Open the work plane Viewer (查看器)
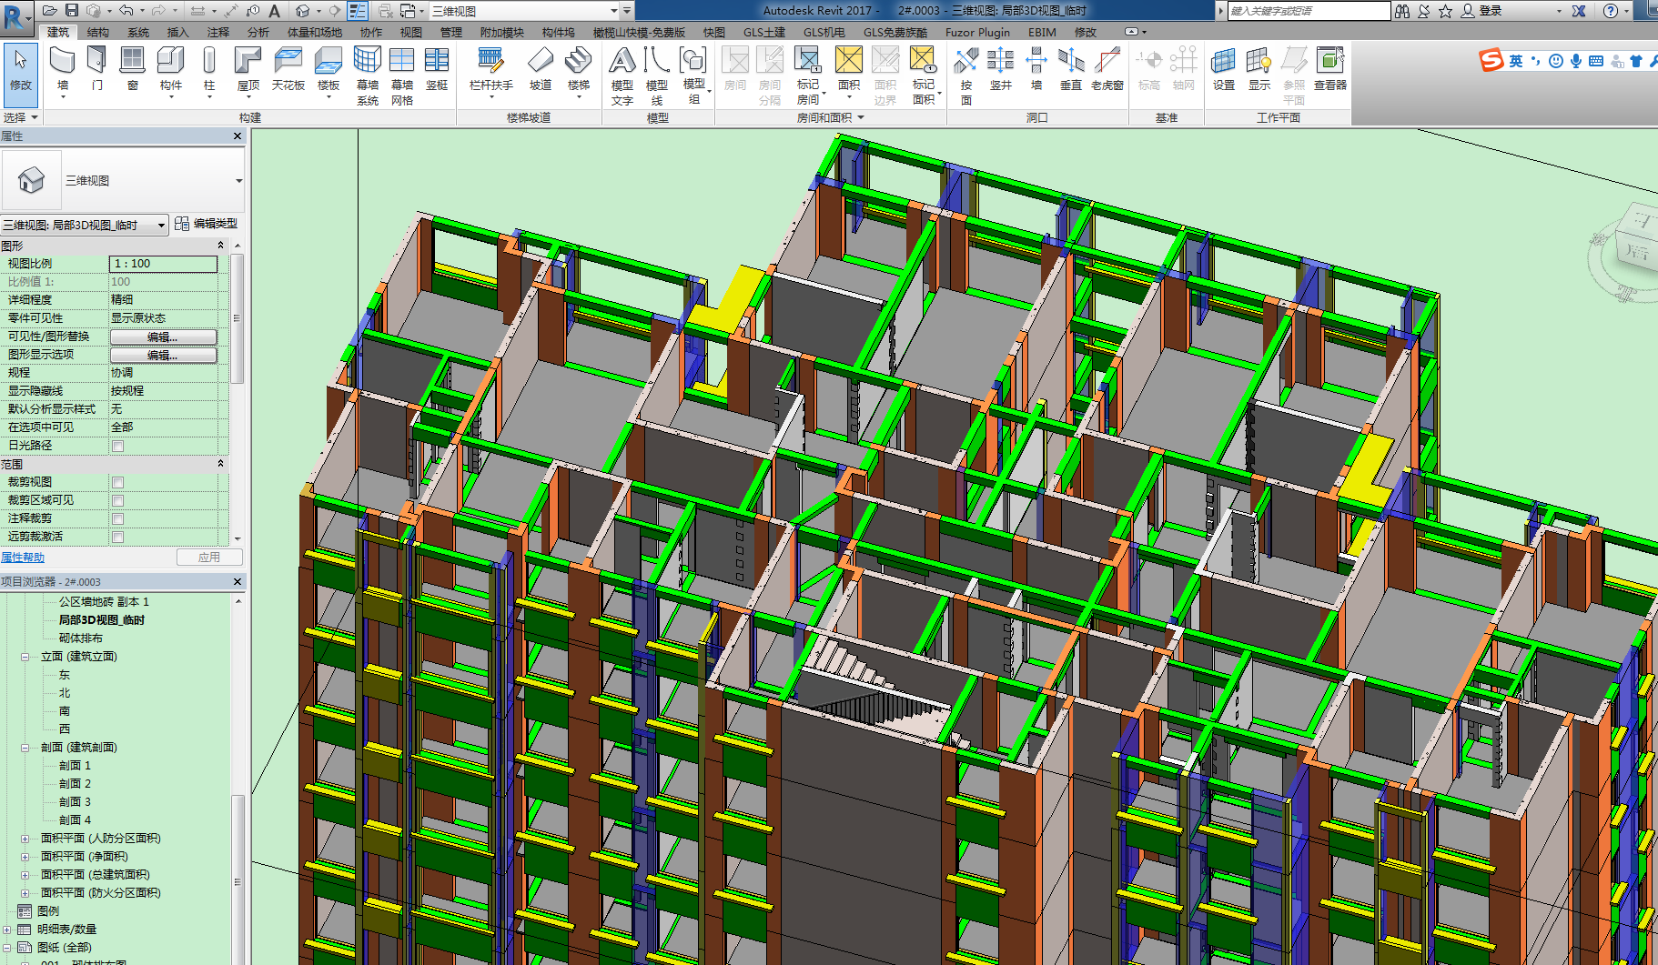The width and height of the screenshot is (1658, 965). (x=1330, y=69)
